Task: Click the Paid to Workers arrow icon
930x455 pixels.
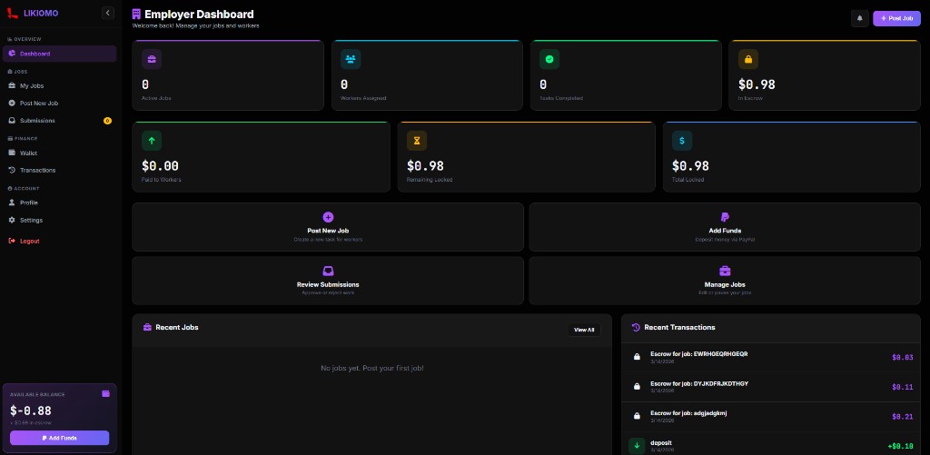Action: (152, 141)
